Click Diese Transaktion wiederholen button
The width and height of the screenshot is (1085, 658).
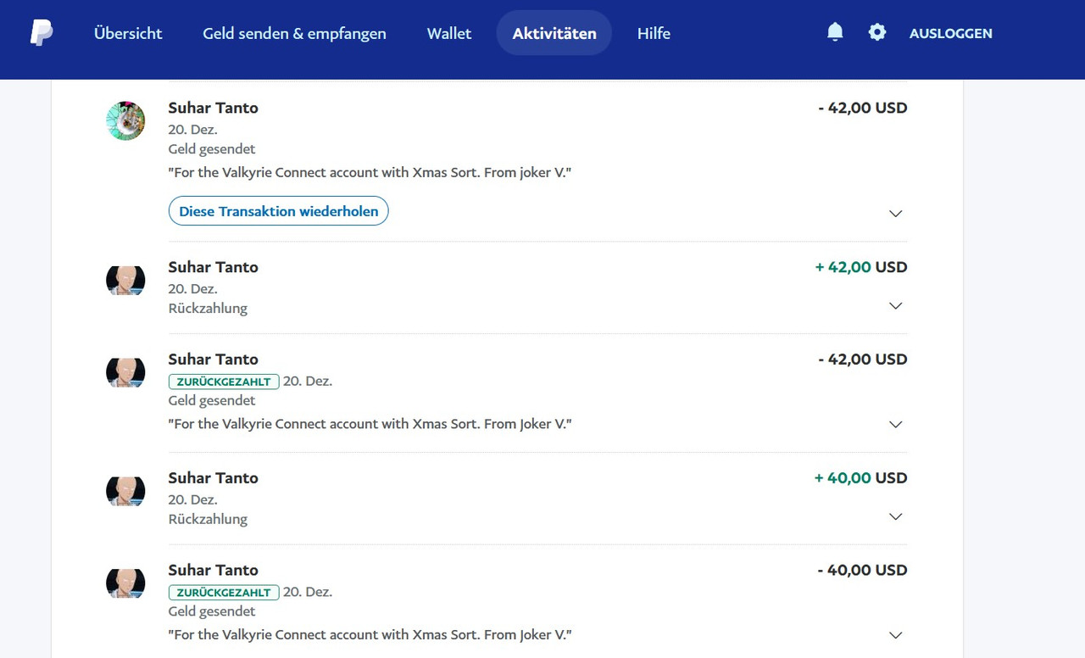coord(278,211)
